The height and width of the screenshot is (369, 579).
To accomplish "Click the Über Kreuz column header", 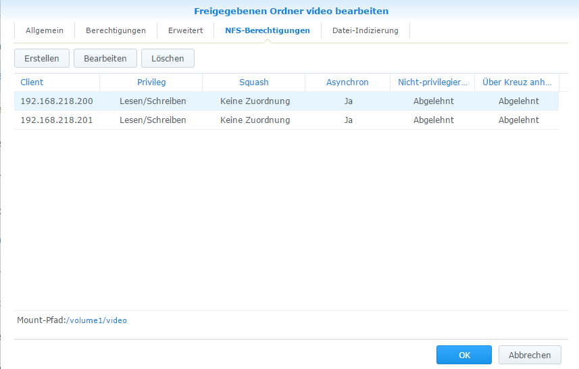I will click(517, 82).
